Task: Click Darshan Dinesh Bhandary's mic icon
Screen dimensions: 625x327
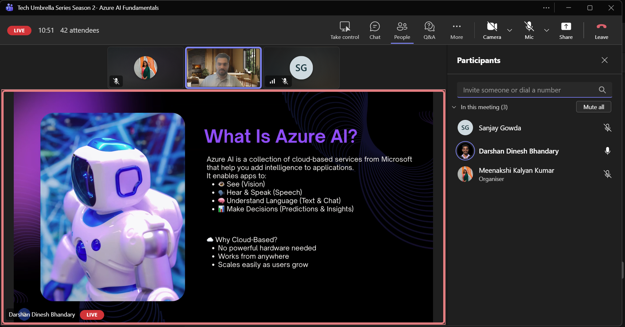Action: pyautogui.click(x=607, y=151)
